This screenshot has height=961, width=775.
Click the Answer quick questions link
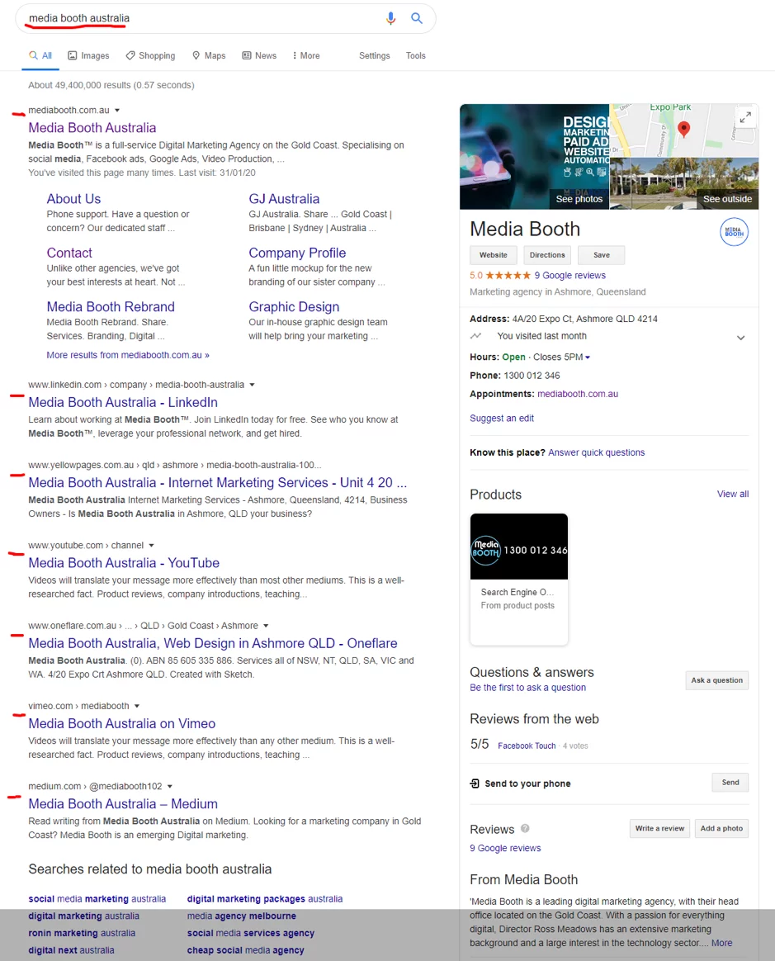click(597, 452)
